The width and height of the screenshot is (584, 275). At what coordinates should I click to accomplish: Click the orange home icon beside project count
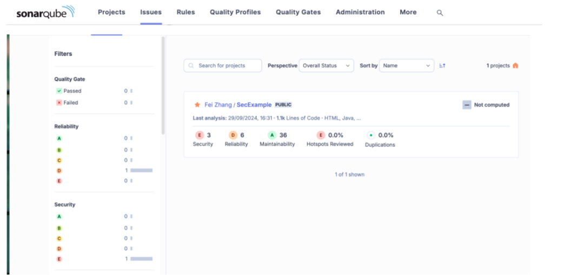point(515,66)
